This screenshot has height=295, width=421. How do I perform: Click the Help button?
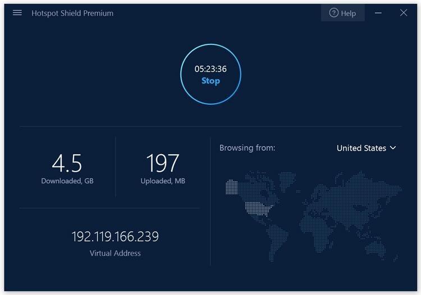tap(342, 13)
